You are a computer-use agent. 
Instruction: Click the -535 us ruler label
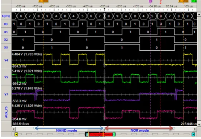pyautogui.click(x=71, y=6)
